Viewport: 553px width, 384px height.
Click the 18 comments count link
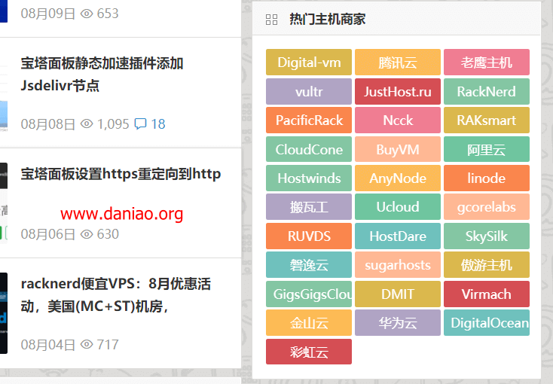click(x=158, y=123)
